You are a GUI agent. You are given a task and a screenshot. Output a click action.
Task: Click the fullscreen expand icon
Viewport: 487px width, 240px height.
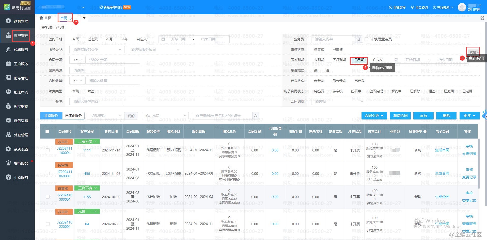click(482, 18)
